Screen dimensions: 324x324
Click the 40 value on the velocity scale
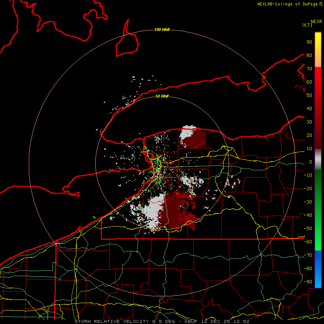coord(309,109)
